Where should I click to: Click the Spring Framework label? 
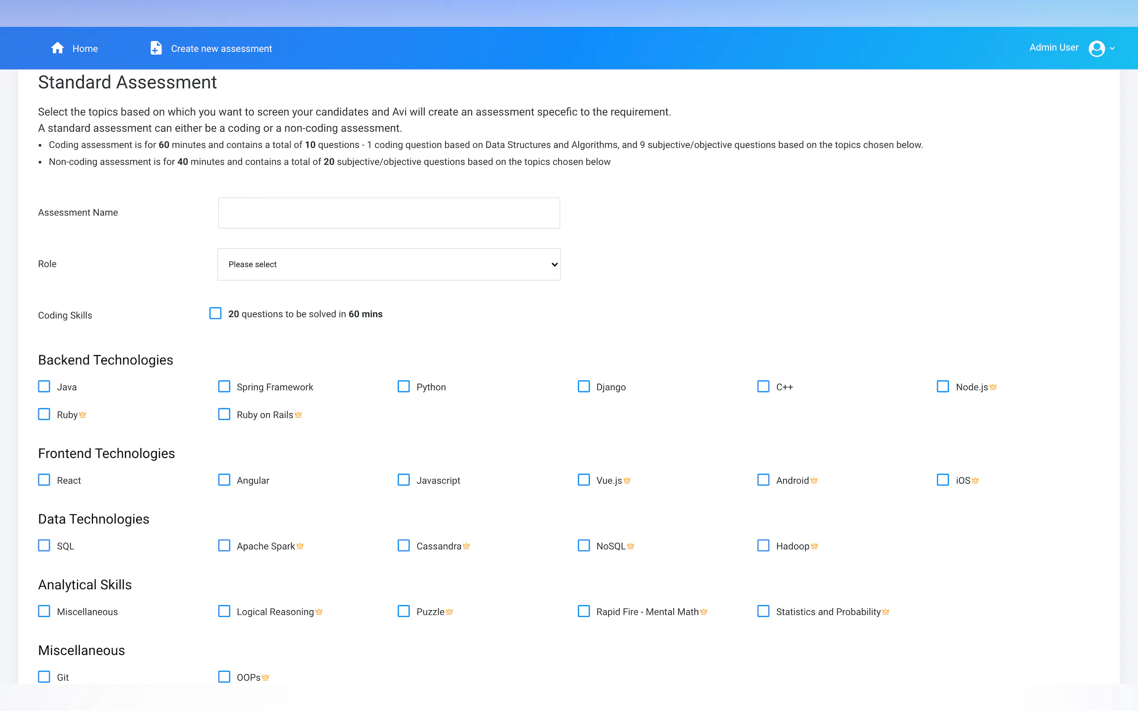click(x=274, y=387)
